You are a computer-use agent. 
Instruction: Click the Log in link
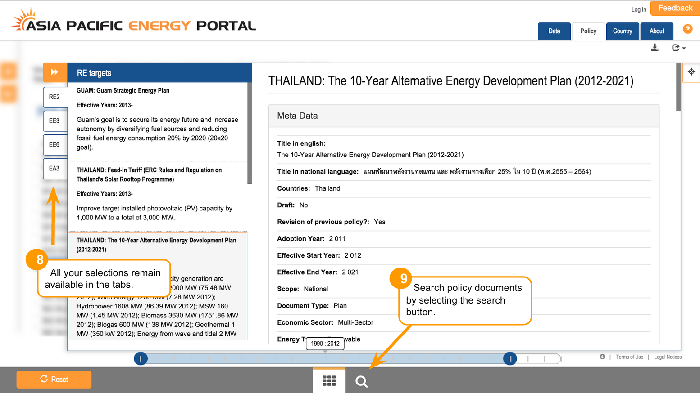point(638,9)
